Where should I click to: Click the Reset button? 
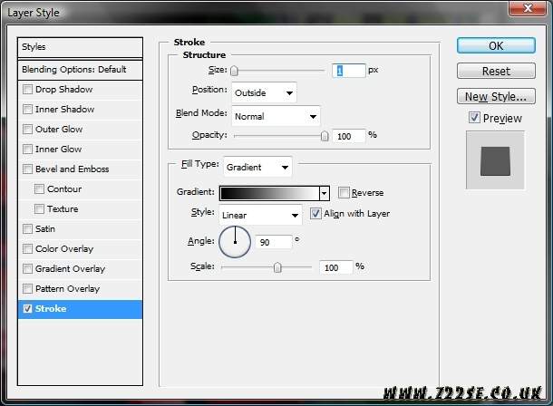tap(496, 72)
